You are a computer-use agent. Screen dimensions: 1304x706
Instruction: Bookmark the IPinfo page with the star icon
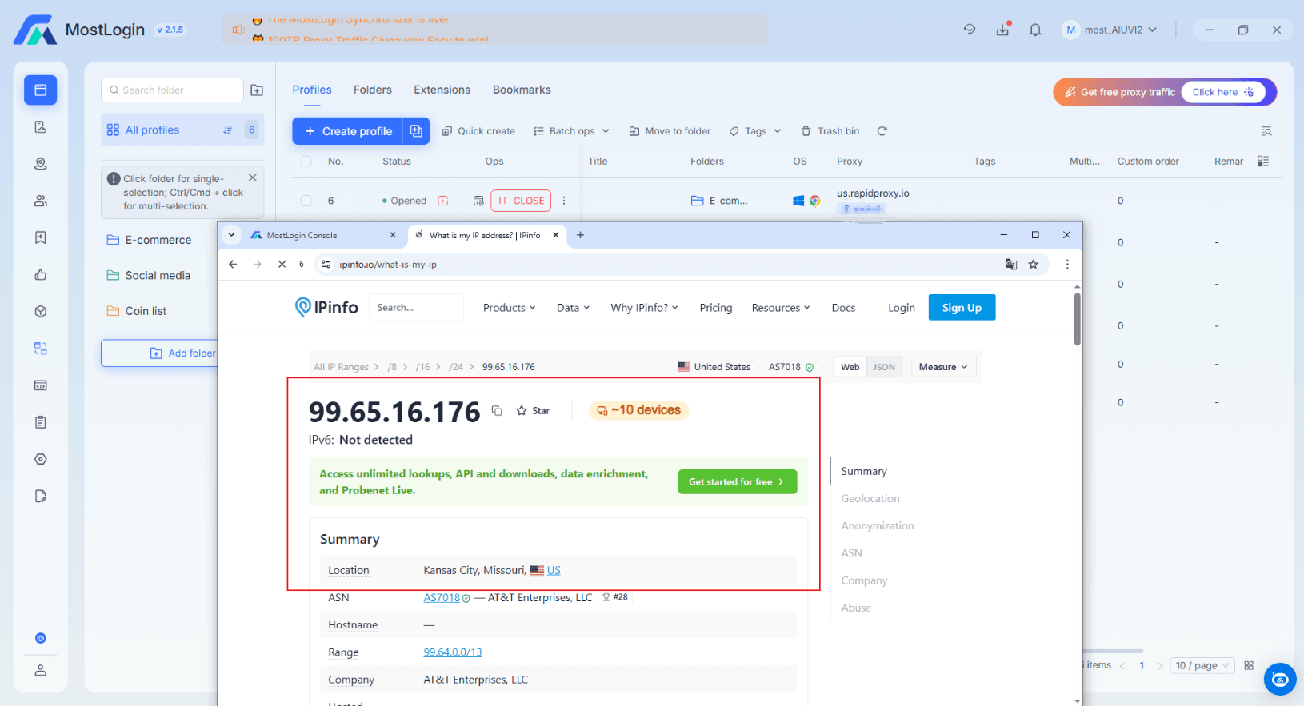tap(1034, 265)
